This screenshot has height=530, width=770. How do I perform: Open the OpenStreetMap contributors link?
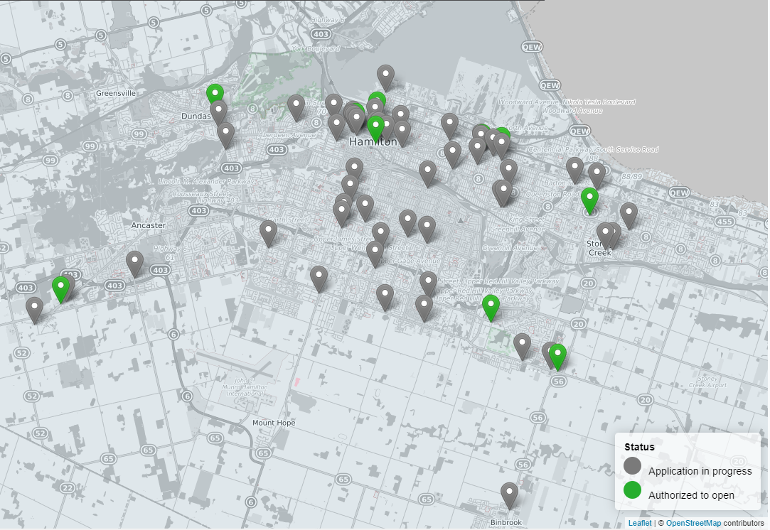point(693,523)
